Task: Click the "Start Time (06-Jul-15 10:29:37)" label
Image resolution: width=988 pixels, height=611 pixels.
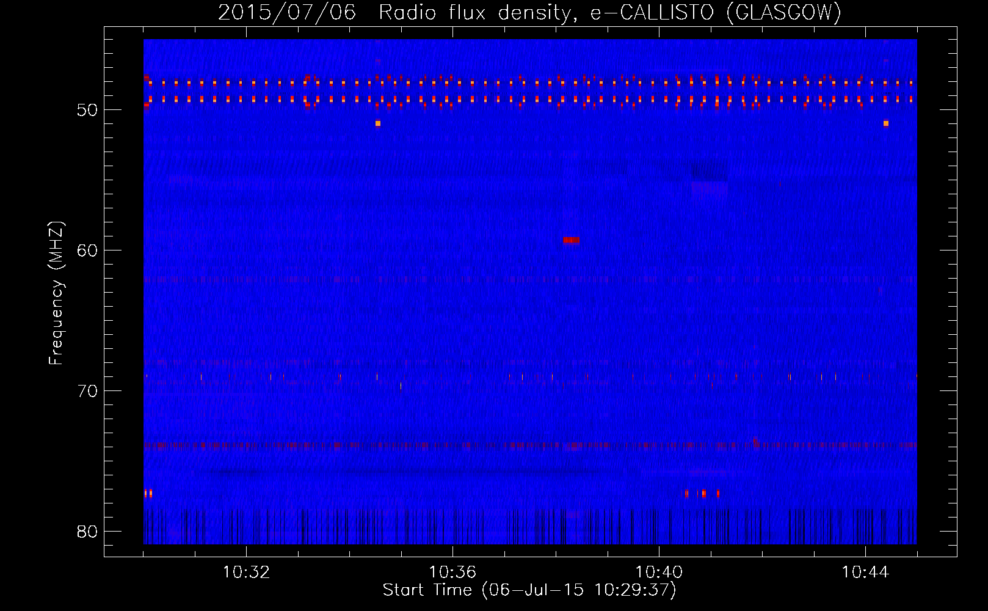Action: (529, 590)
